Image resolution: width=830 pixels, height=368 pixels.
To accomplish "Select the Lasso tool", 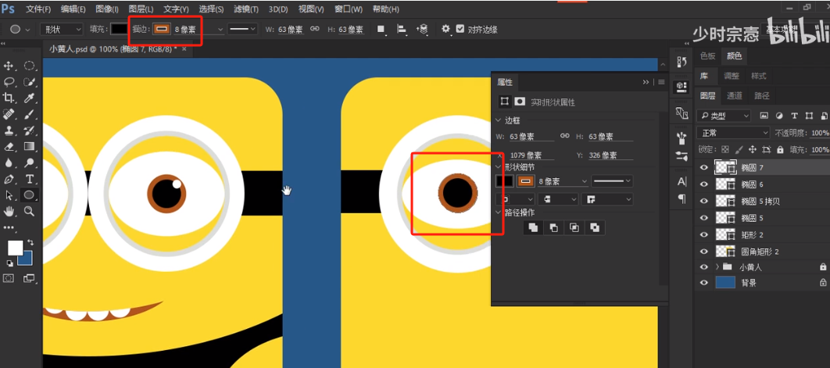I will [x=9, y=81].
